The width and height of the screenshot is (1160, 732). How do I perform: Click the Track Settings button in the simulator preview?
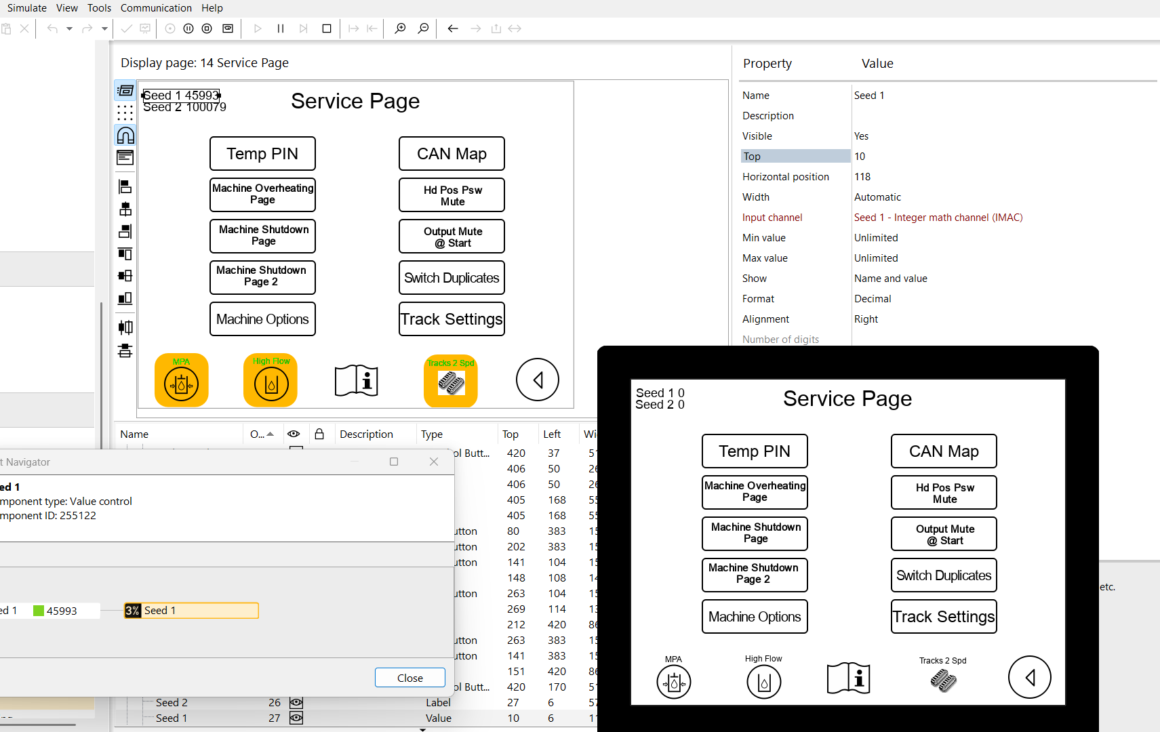click(x=944, y=617)
